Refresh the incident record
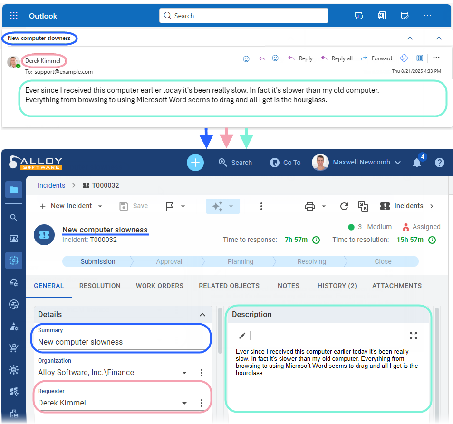 (x=344, y=206)
